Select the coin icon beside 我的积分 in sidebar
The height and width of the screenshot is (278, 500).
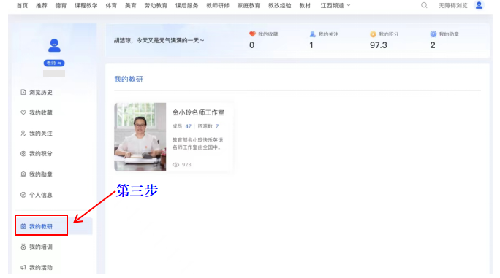click(23, 153)
